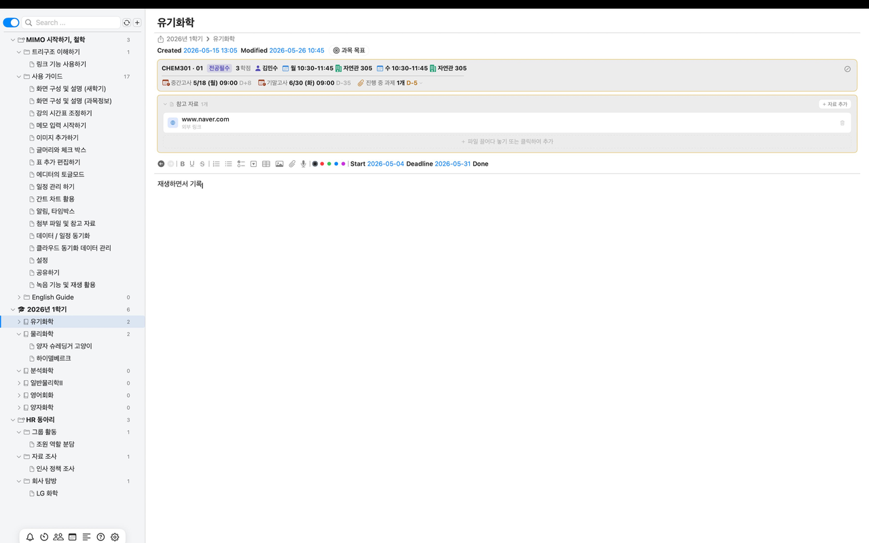
Task: Click the sync refresh icon beside search
Action: point(126,22)
